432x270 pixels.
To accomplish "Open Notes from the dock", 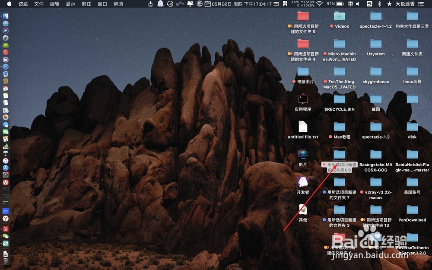I will [x=6, y=95].
